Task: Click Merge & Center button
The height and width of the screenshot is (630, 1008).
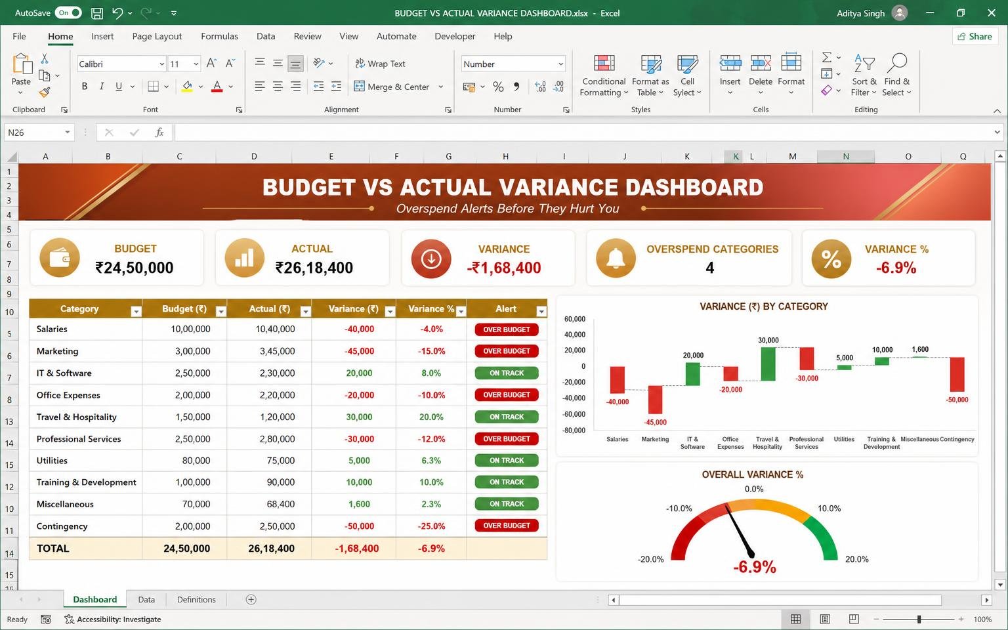Action: pos(392,87)
